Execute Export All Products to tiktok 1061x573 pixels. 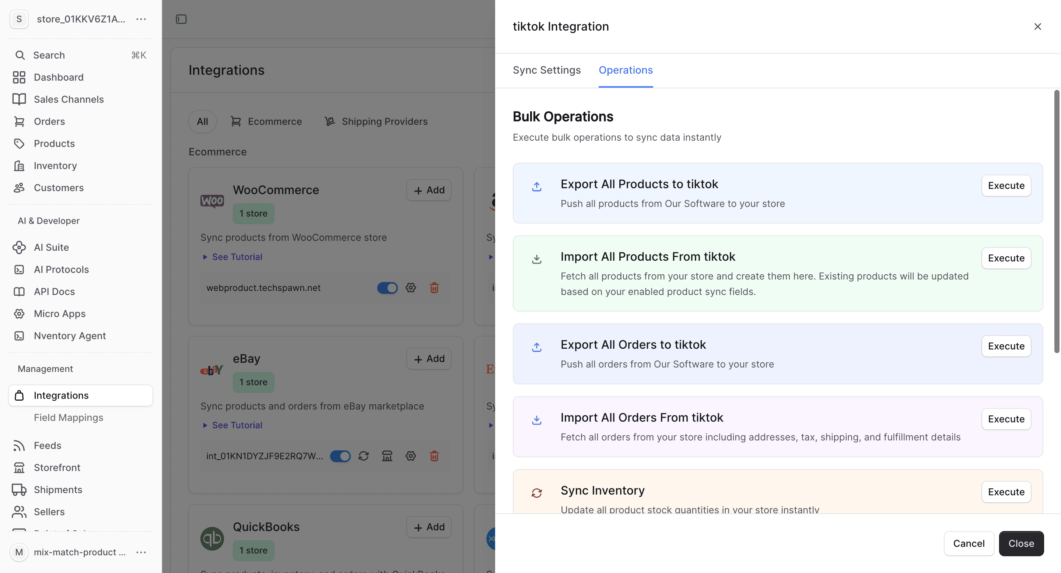coord(1006,186)
